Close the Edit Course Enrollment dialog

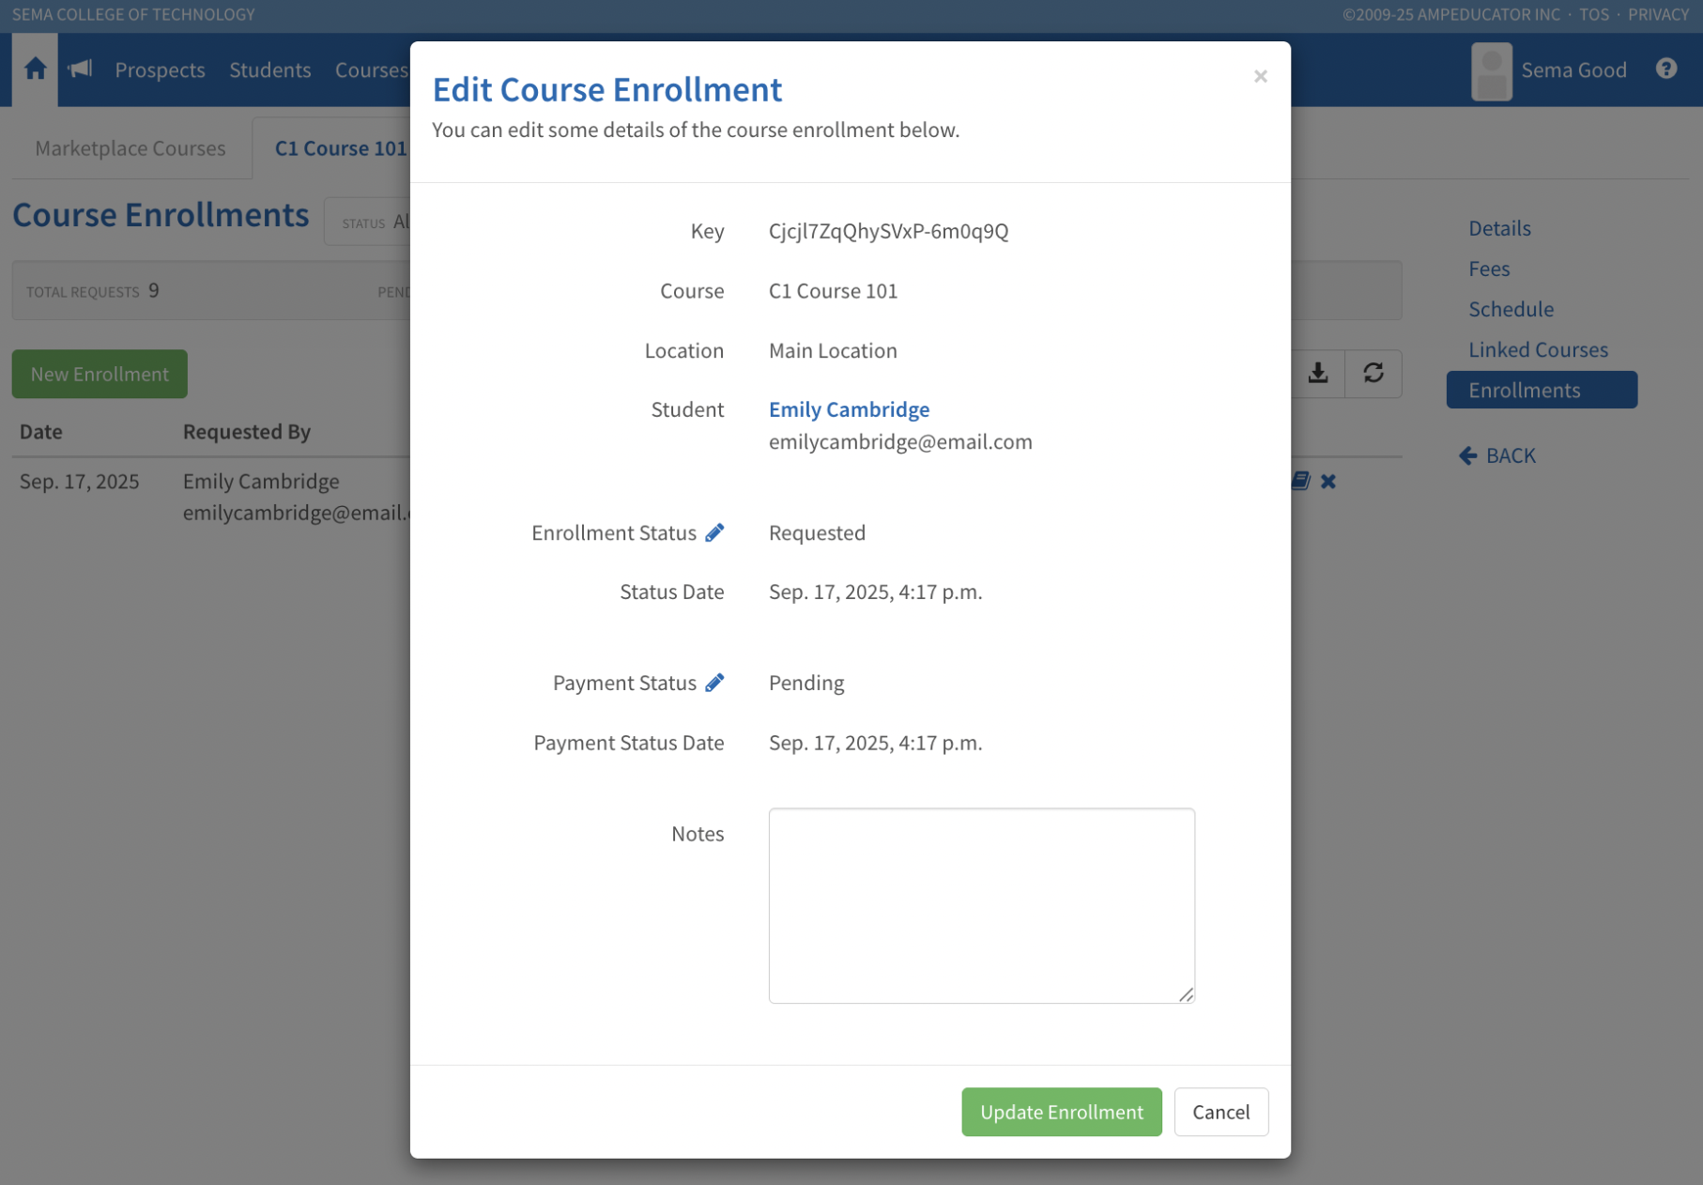tap(1260, 76)
